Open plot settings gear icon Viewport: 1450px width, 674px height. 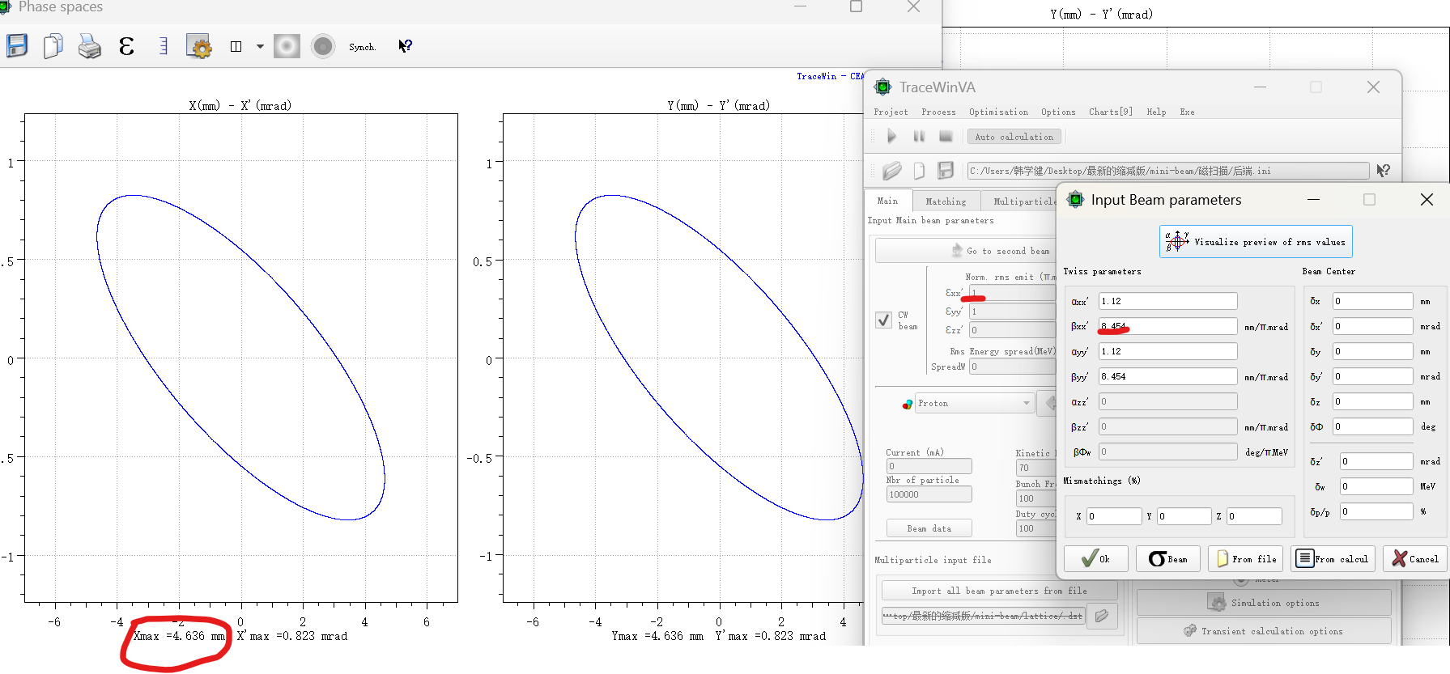(x=198, y=46)
